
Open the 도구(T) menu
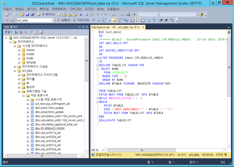click(x=89, y=9)
